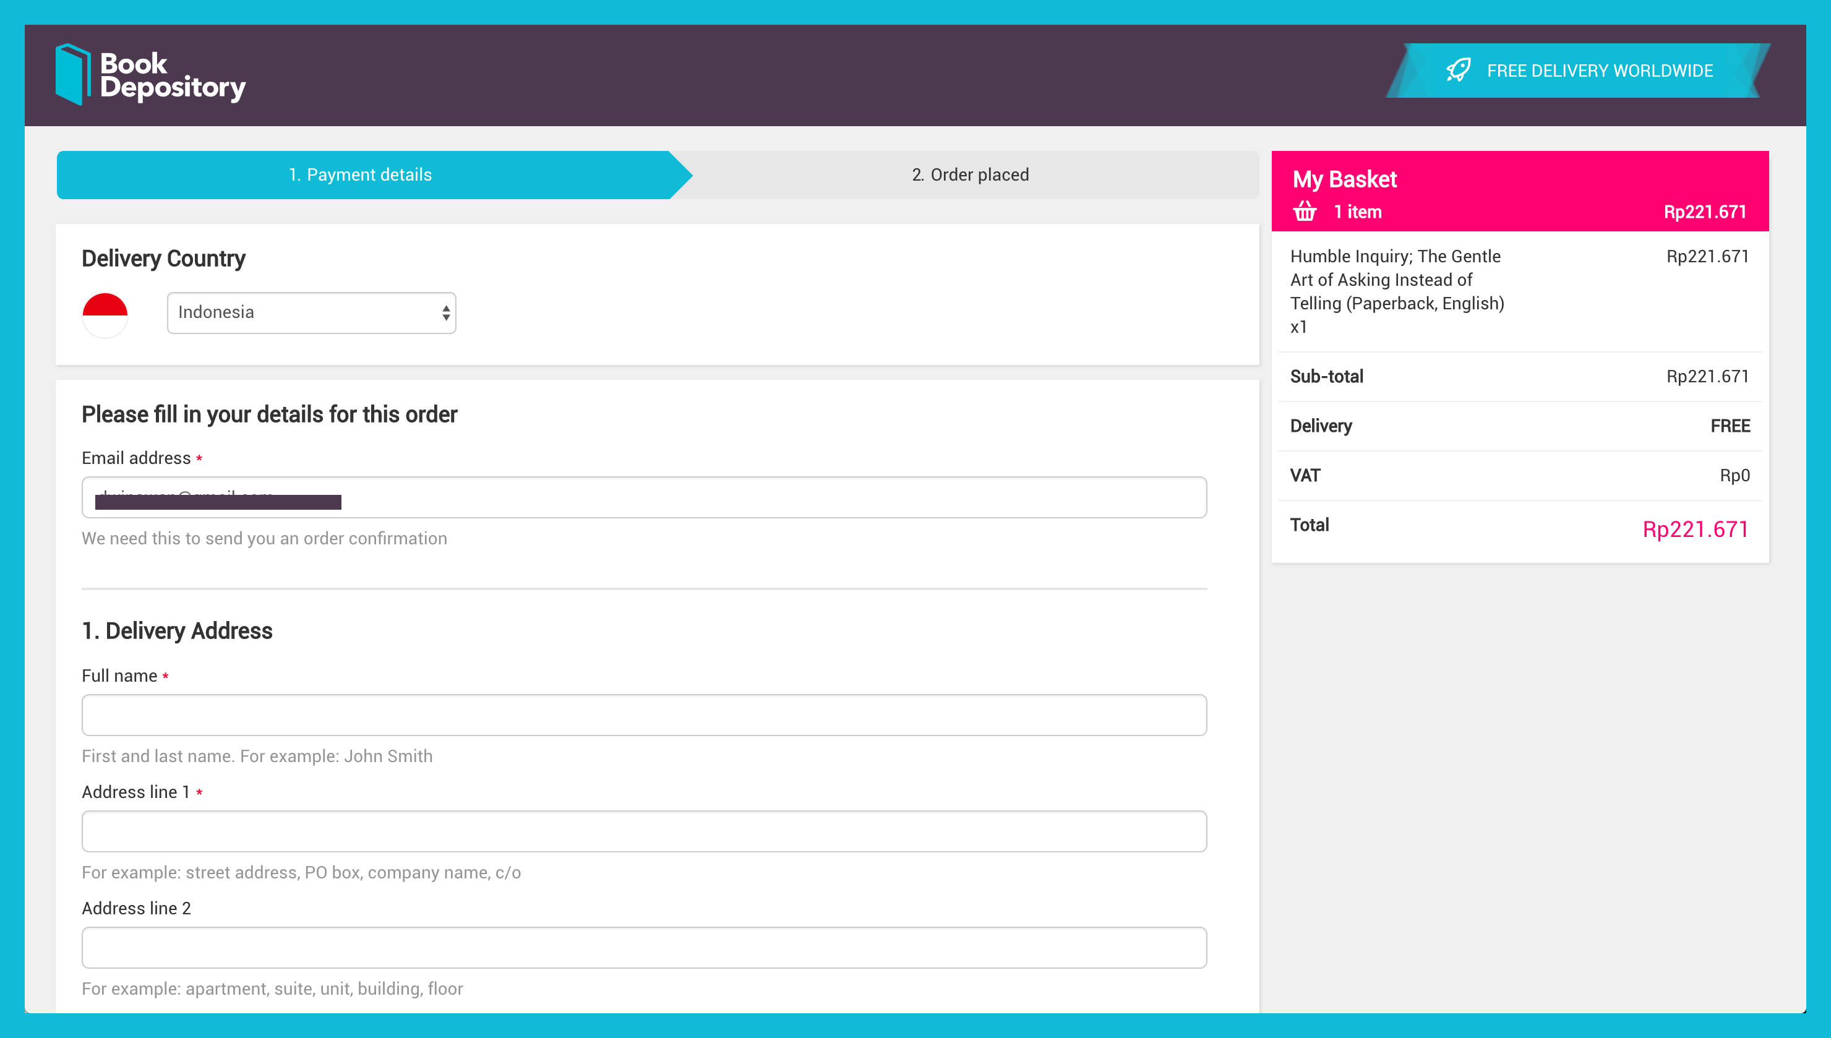The height and width of the screenshot is (1038, 1831).
Task: Click the 1. Delivery Address heading
Action: pos(177,631)
